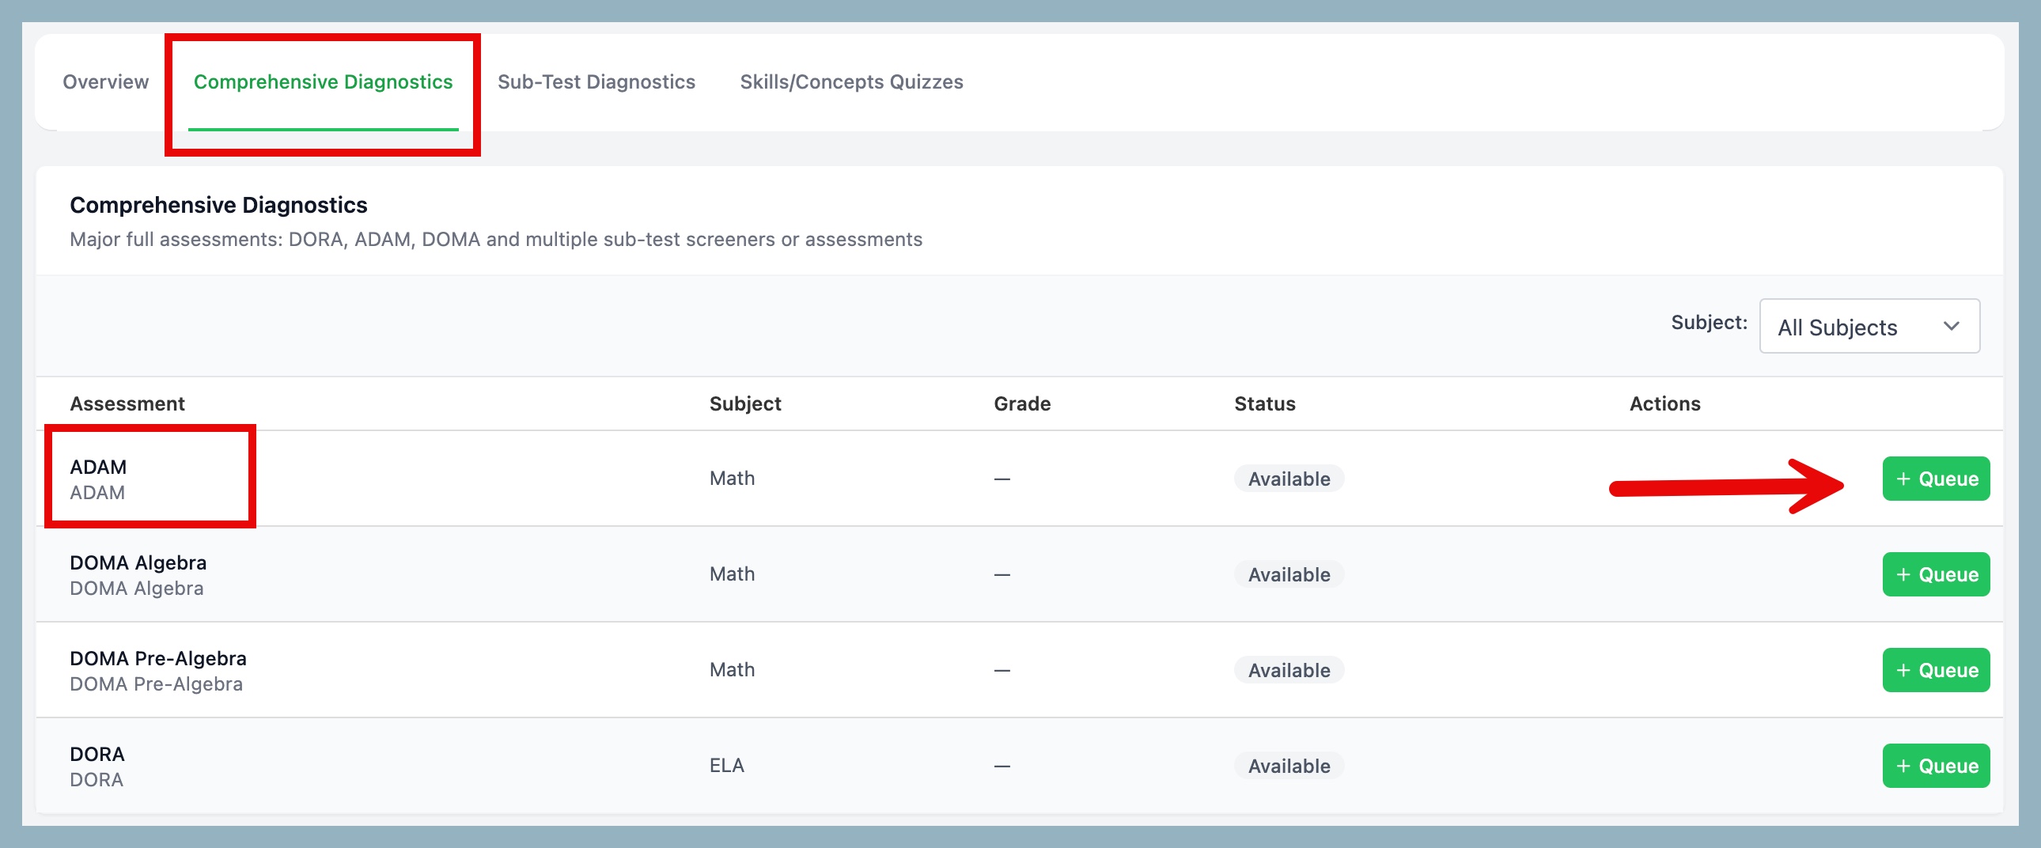Click the Assessment column header
Image resolution: width=2041 pixels, height=848 pixels.
pyautogui.click(x=127, y=403)
